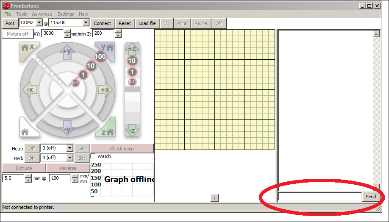Expand the Bed temperature dropdown
Screen dimensions: 389x222
tap(70, 158)
